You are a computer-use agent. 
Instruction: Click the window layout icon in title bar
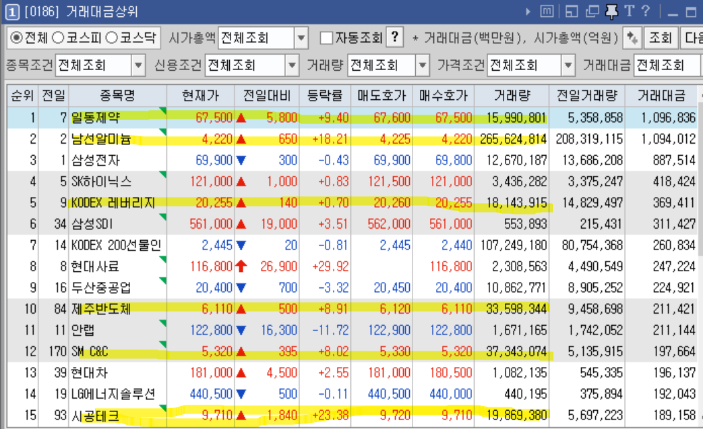(x=571, y=11)
